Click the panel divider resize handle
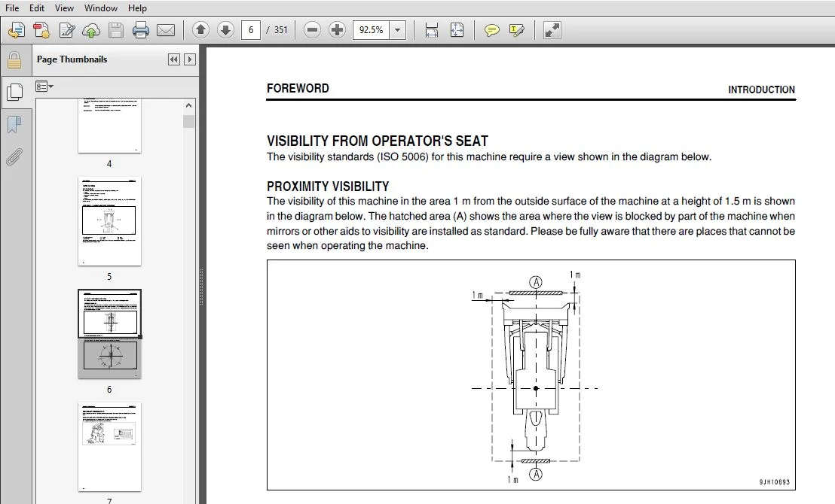The width and height of the screenshot is (835, 504). (202, 287)
